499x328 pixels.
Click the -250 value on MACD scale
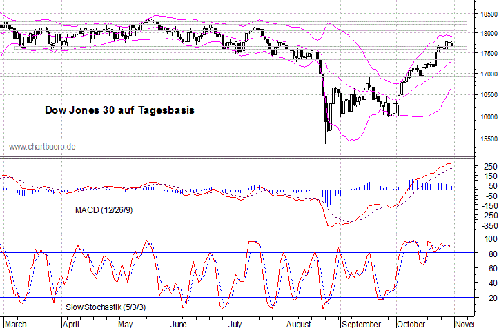(490, 216)
